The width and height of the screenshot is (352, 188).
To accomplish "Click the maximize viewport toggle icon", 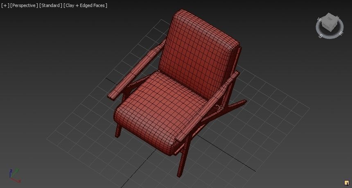I will click(x=347, y=183).
